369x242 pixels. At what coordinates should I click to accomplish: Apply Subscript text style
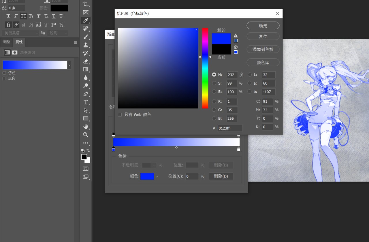click(x=46, y=16)
